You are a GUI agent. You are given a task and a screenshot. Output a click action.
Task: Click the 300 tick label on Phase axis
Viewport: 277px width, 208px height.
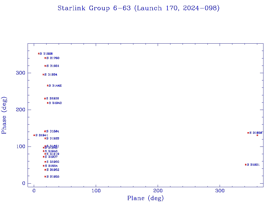point(21,73)
